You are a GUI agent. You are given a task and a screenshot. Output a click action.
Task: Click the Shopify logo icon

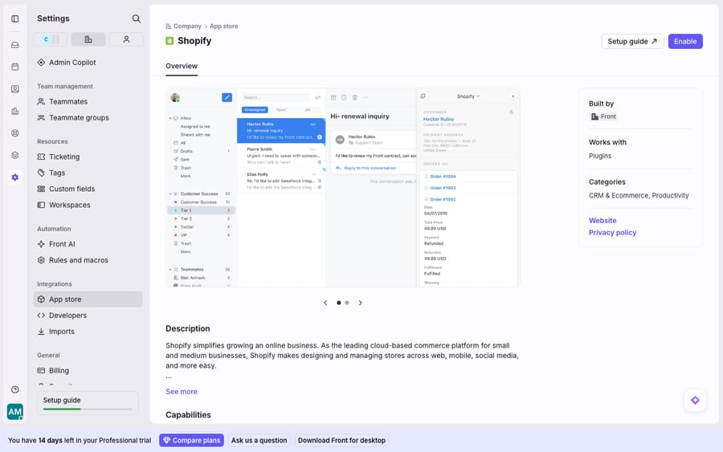tap(170, 41)
